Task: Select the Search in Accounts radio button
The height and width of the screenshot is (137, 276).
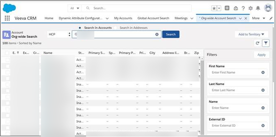Action: coord(80,28)
